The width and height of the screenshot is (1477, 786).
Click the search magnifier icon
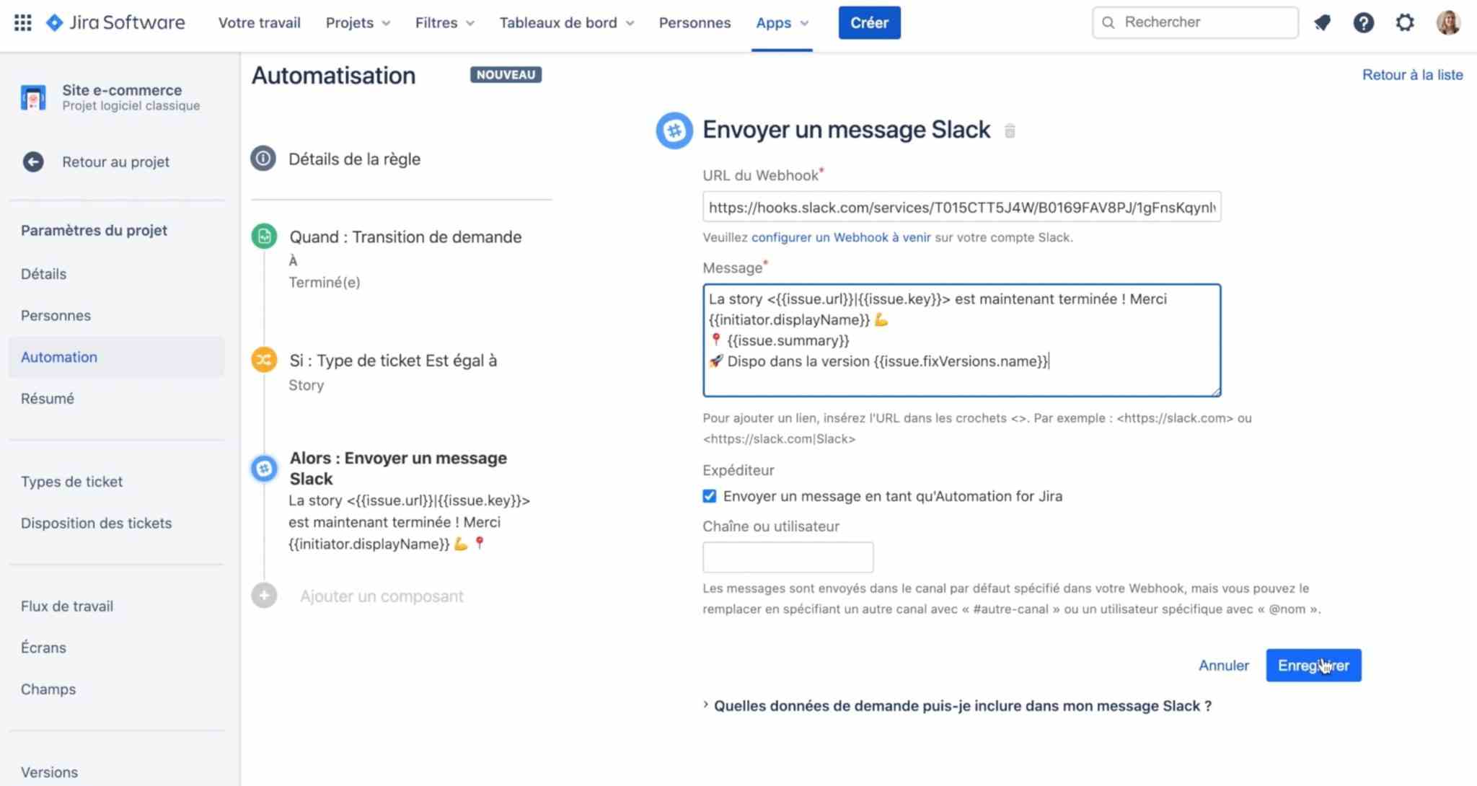(x=1108, y=22)
